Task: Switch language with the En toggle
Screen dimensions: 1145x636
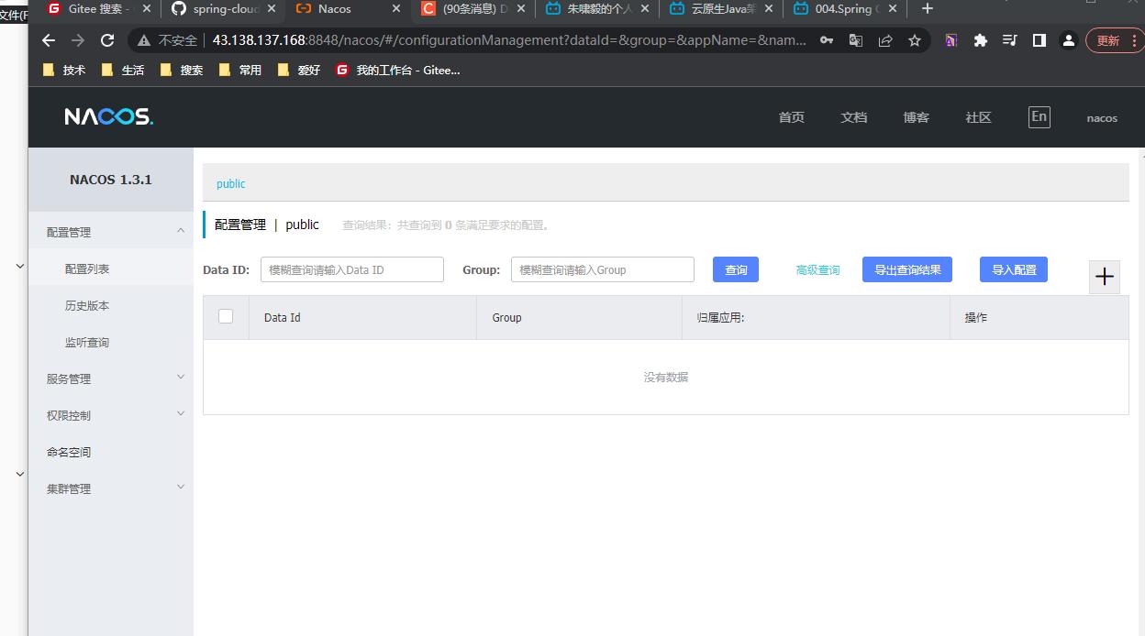Action: click(x=1039, y=116)
